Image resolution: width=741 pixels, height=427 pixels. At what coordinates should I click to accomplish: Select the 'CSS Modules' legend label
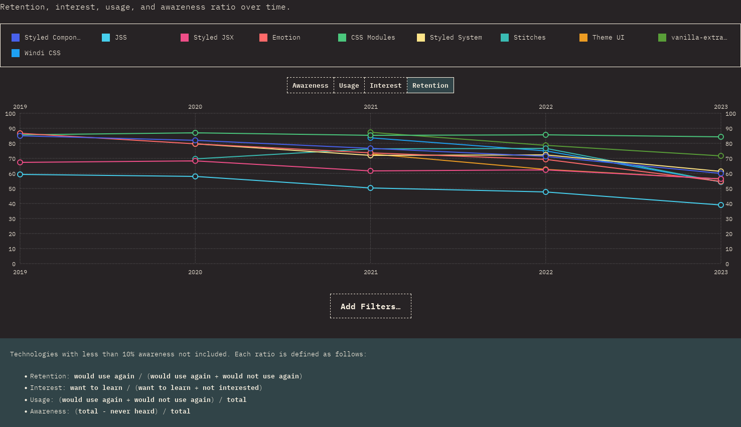(373, 38)
